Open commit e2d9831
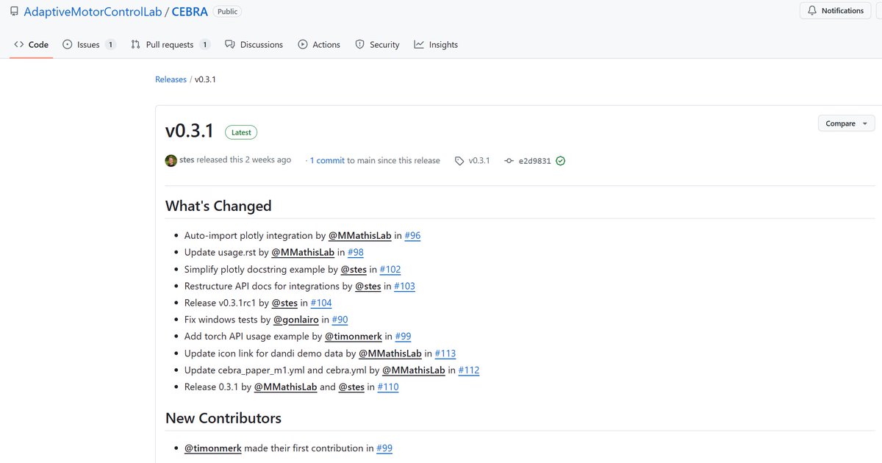Viewport: 882px width, 463px height. click(x=534, y=161)
